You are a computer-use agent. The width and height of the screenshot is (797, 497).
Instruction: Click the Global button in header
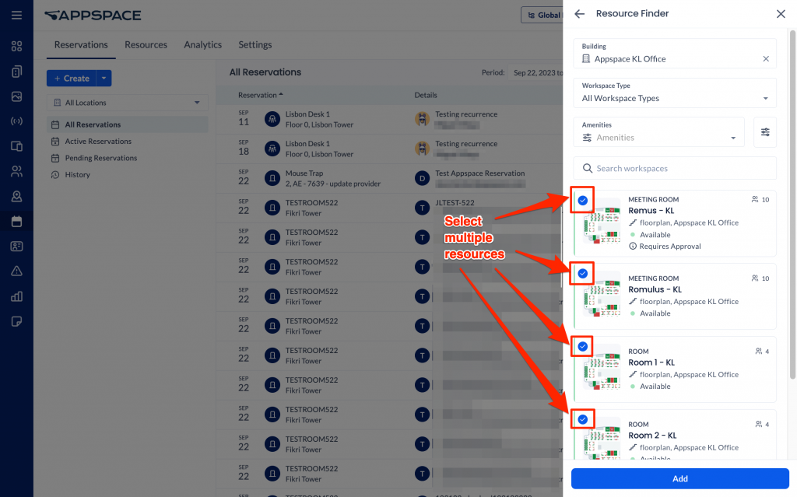(x=542, y=16)
